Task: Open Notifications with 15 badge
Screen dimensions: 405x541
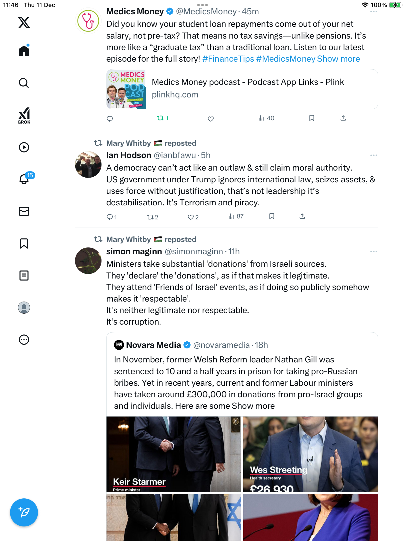Action: pos(24,179)
